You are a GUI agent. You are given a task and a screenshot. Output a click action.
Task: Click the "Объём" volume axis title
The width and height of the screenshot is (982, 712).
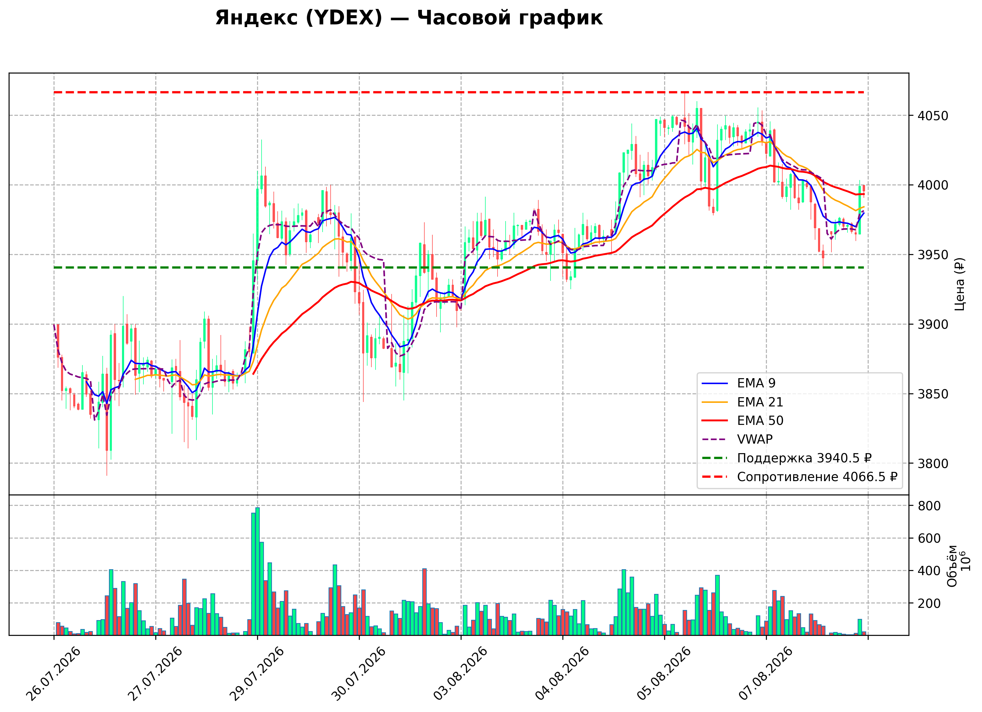coord(952,566)
